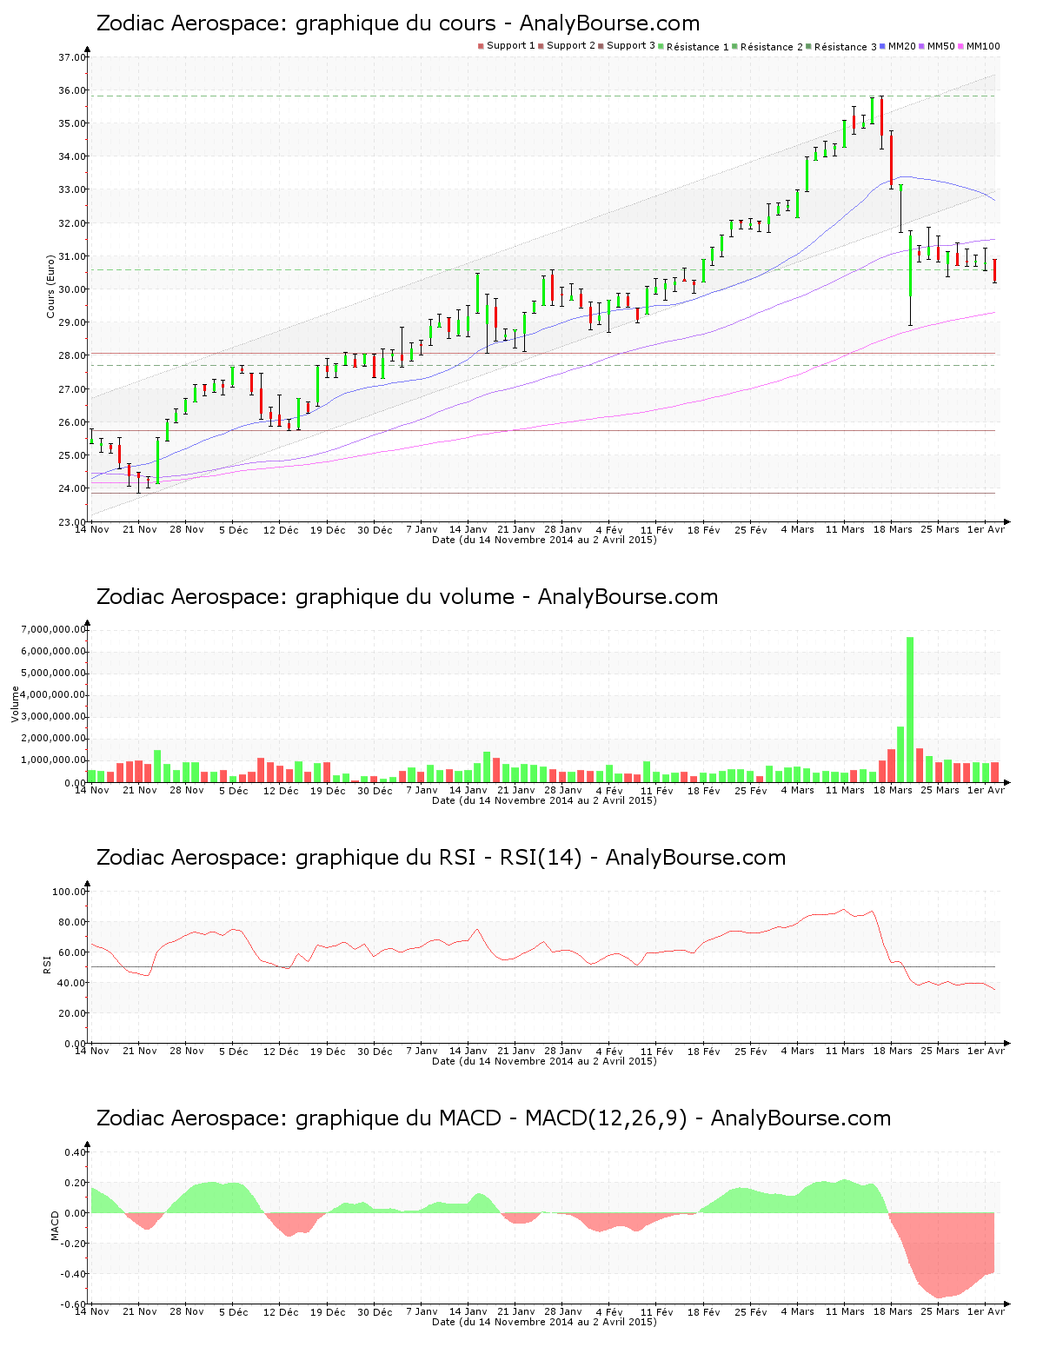Viewport: 1043px width, 1347px height.
Task: Click the date range caption below the price chart
Action: pyautogui.click(x=544, y=540)
